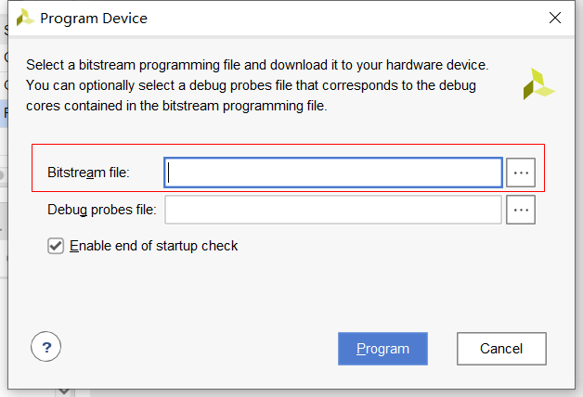The height and width of the screenshot is (397, 583).
Task: Toggle the end of startup check checkbox
Action: pyautogui.click(x=56, y=246)
